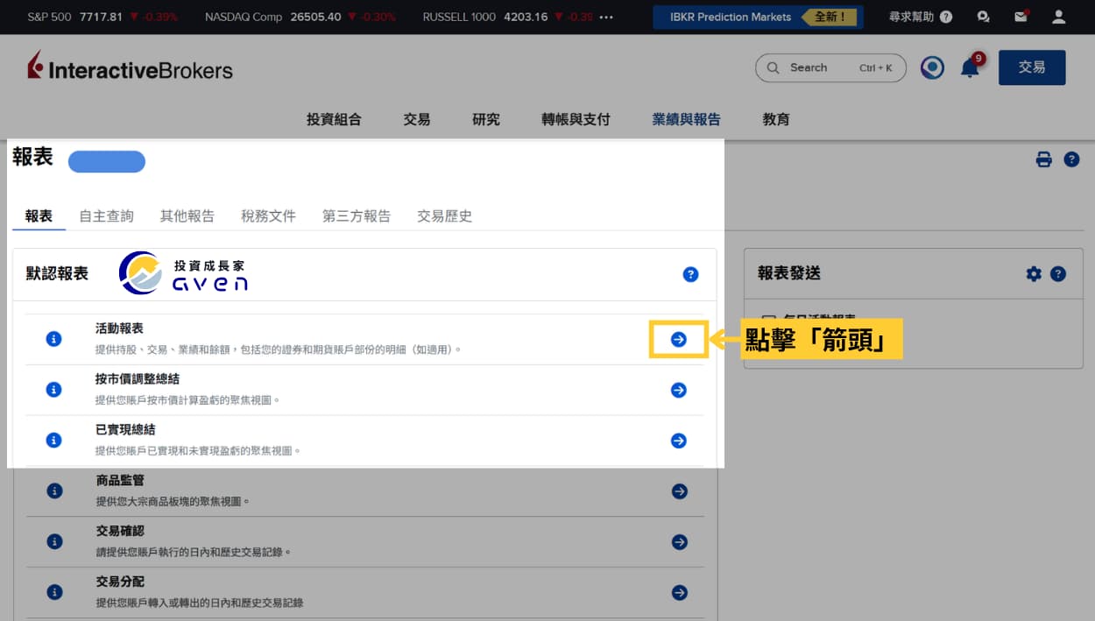This screenshot has width=1095, height=621.
Task: Open the chat support icon in top bar
Action: tap(983, 17)
